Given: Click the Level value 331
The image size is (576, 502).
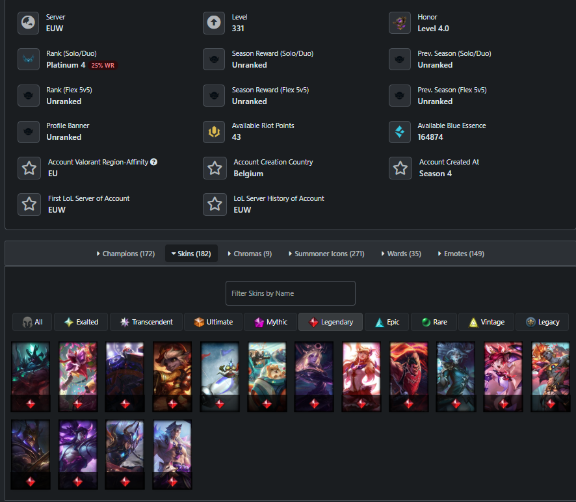Looking at the screenshot, I should pos(238,29).
